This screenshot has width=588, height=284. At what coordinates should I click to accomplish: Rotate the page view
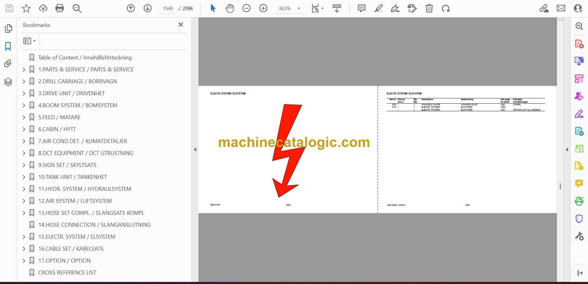click(446, 8)
